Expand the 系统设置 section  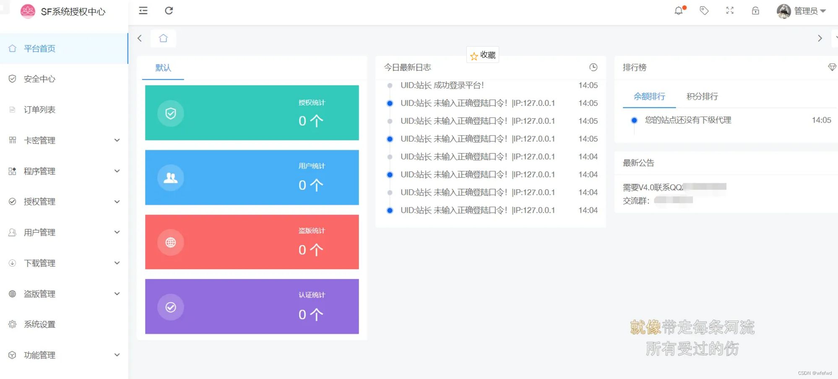coord(40,324)
